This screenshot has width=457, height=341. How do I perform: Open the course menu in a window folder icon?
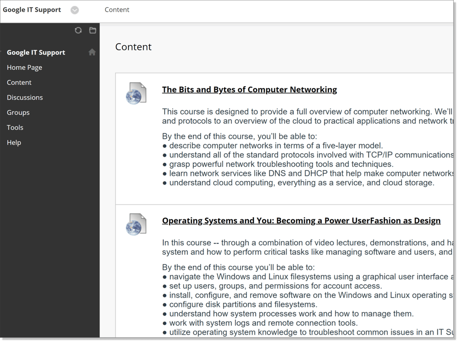pyautogui.click(x=92, y=30)
